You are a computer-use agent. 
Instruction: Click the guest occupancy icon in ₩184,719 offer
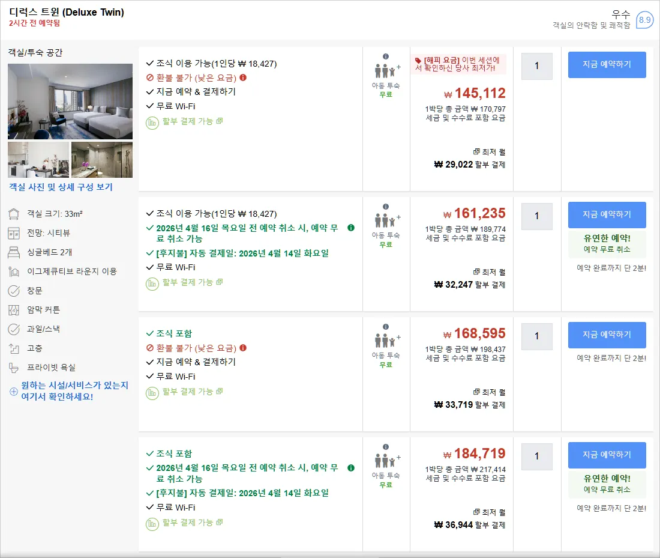(x=387, y=461)
